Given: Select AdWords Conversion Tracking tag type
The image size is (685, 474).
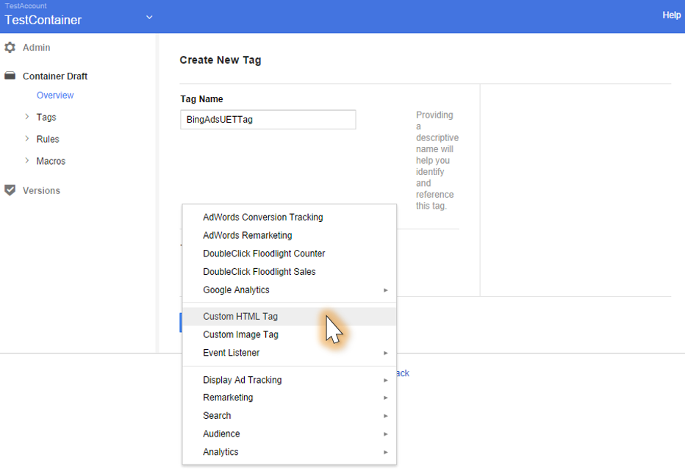Looking at the screenshot, I should 289,217.
